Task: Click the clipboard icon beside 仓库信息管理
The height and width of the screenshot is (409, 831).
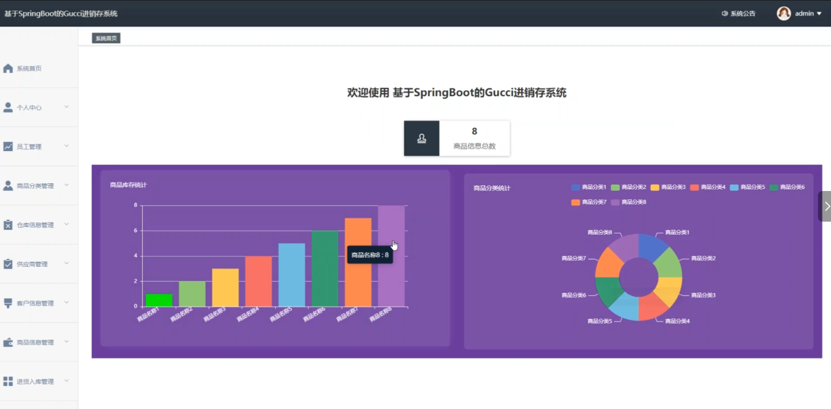Action: point(8,225)
